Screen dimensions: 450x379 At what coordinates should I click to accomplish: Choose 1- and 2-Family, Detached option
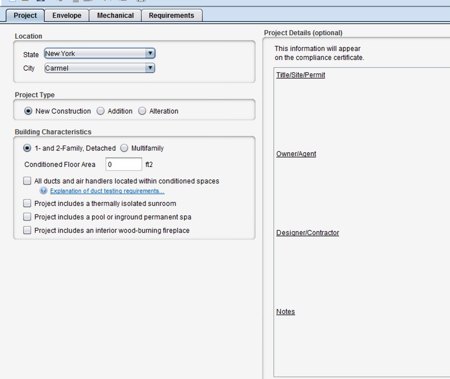tap(27, 148)
